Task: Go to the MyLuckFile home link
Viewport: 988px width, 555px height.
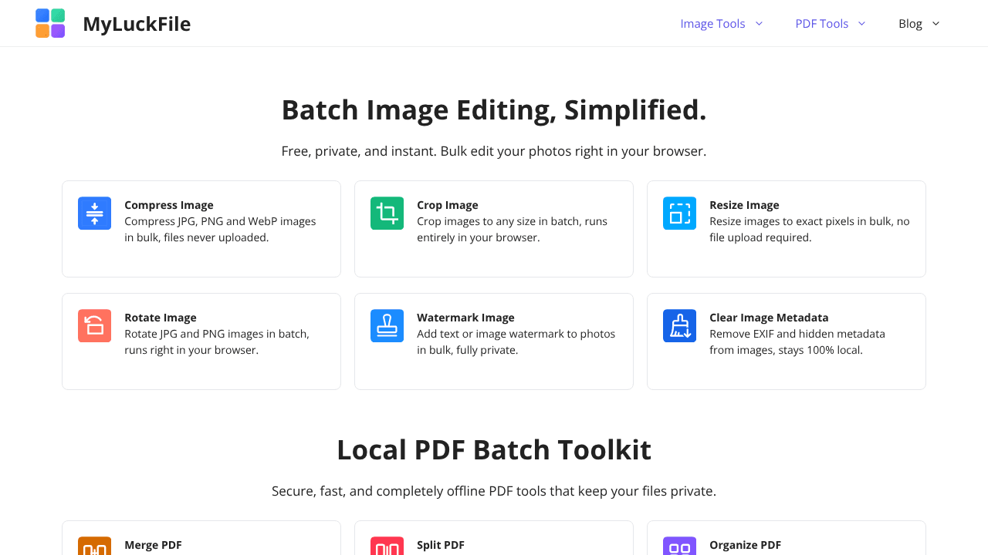Action: 137,24
